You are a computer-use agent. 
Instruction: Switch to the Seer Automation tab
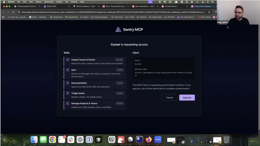(x=145, y=6)
